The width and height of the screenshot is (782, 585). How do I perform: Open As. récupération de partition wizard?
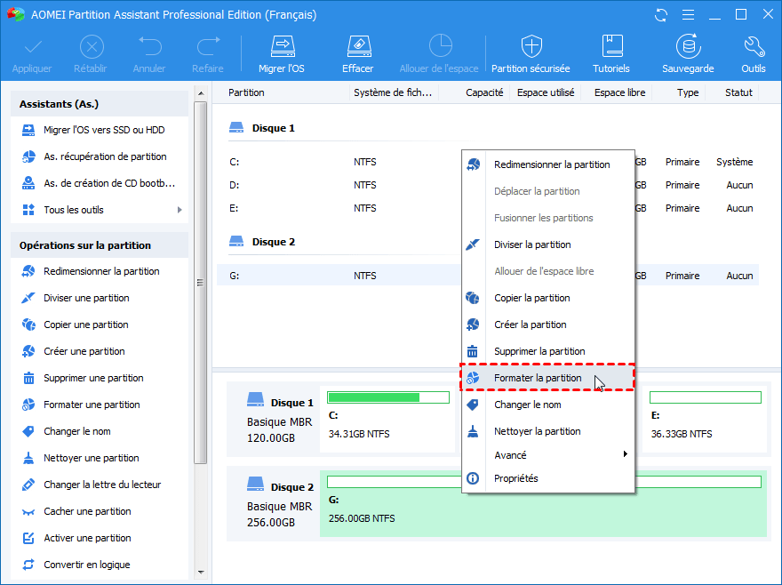pos(100,156)
